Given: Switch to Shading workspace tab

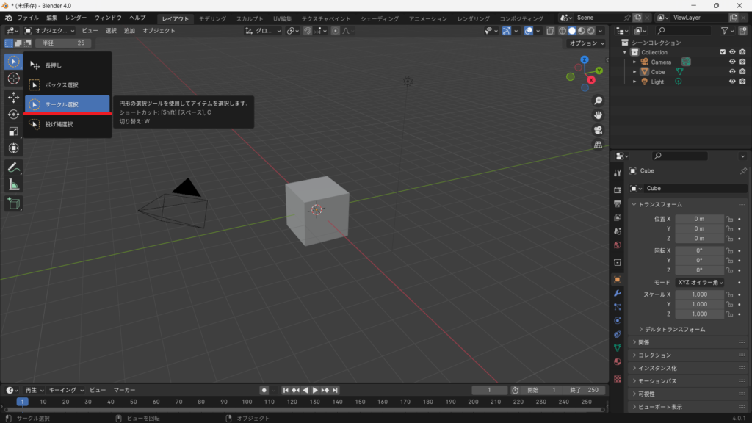Looking at the screenshot, I should coord(380,18).
